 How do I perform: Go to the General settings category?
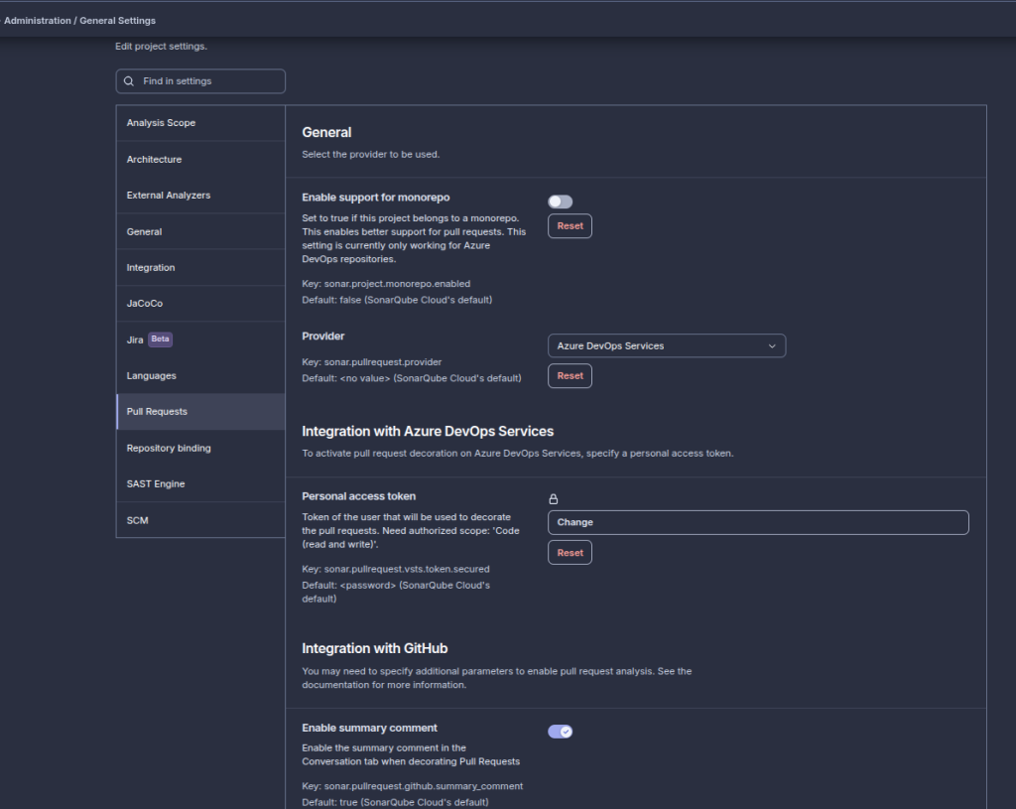click(144, 231)
